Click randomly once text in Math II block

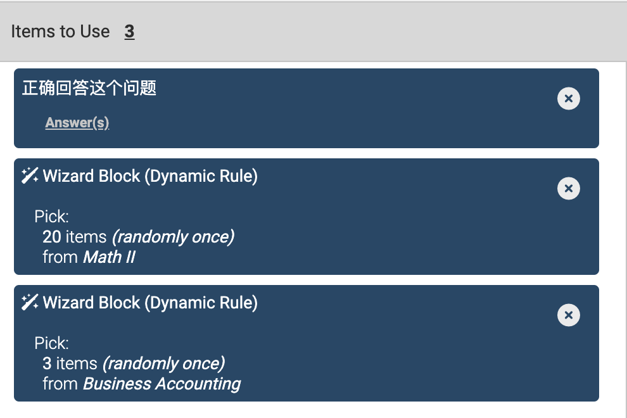173,237
